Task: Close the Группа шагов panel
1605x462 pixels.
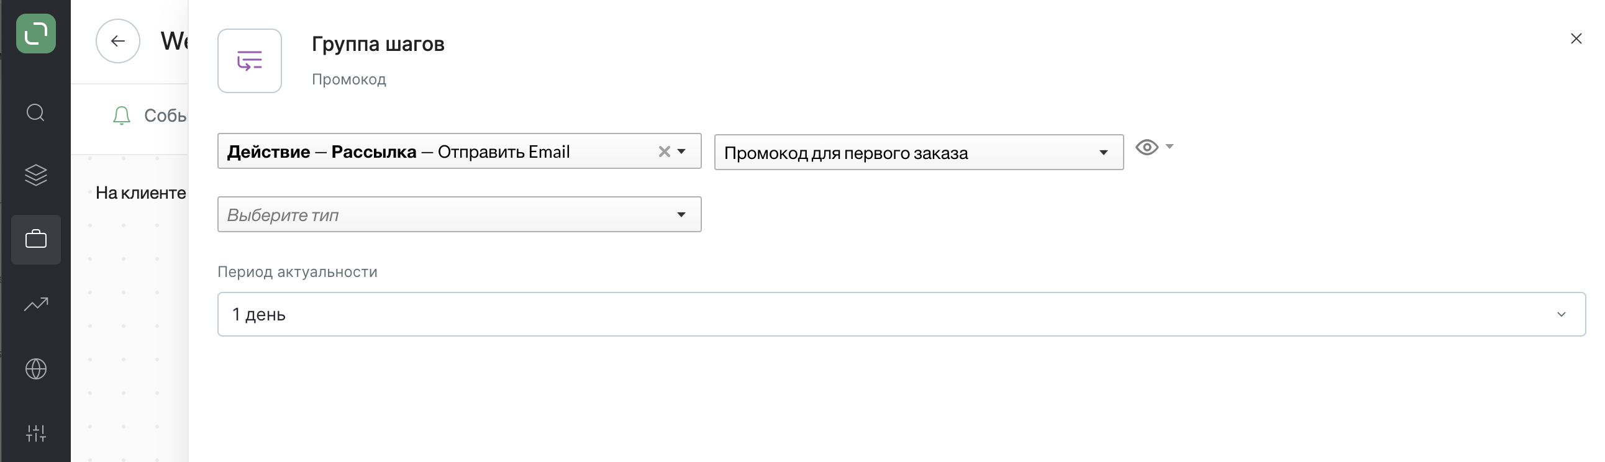Action: (x=1576, y=38)
